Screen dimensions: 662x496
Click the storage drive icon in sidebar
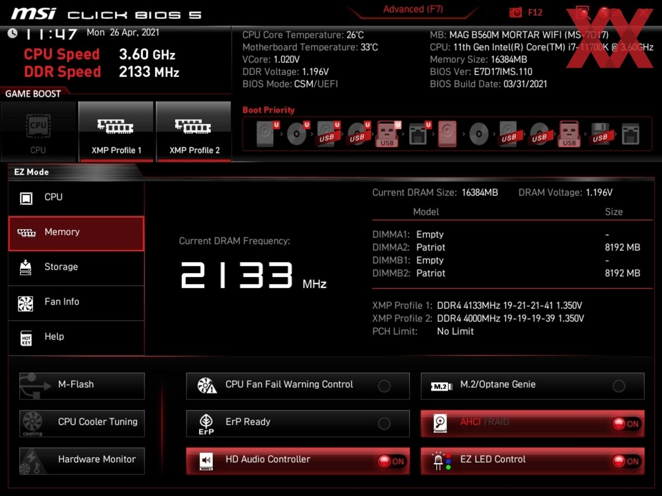click(26, 267)
